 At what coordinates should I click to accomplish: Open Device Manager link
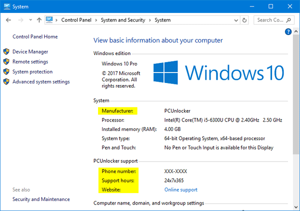(x=30, y=51)
